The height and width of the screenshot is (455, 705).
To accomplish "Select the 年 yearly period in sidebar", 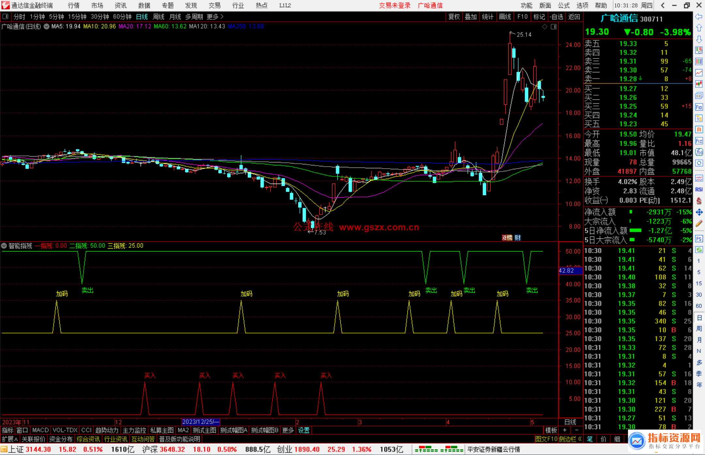I will 699,385.
